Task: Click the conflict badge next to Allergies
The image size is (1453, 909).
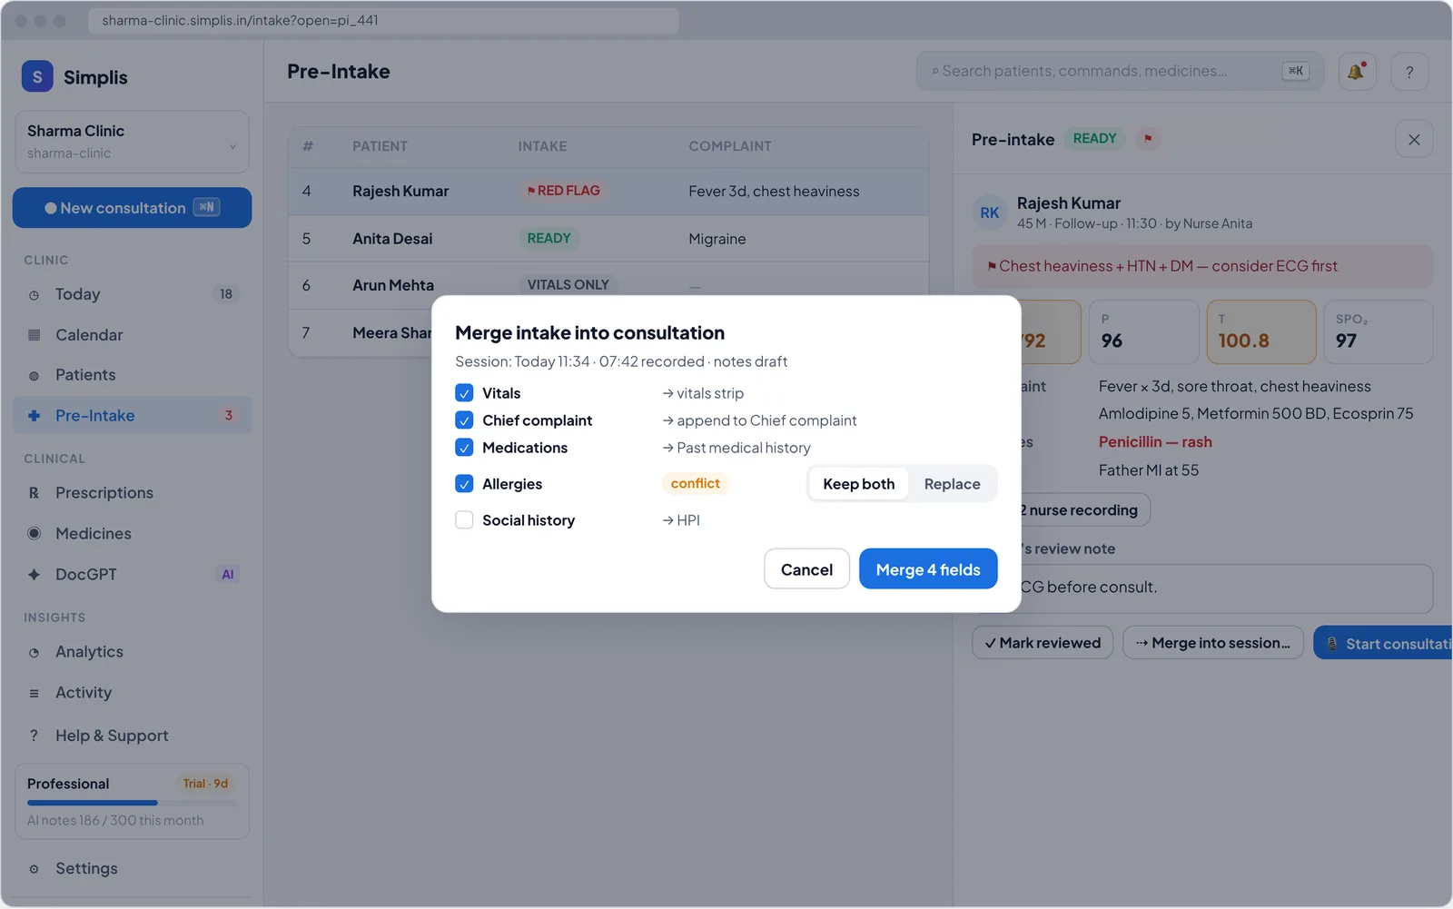Action: (696, 484)
